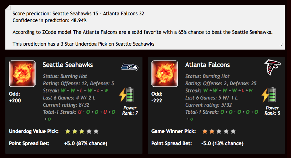Click the first red U in the Seahawks Total-1 streak
Viewport: 291px width, 158px height.
coord(80,112)
